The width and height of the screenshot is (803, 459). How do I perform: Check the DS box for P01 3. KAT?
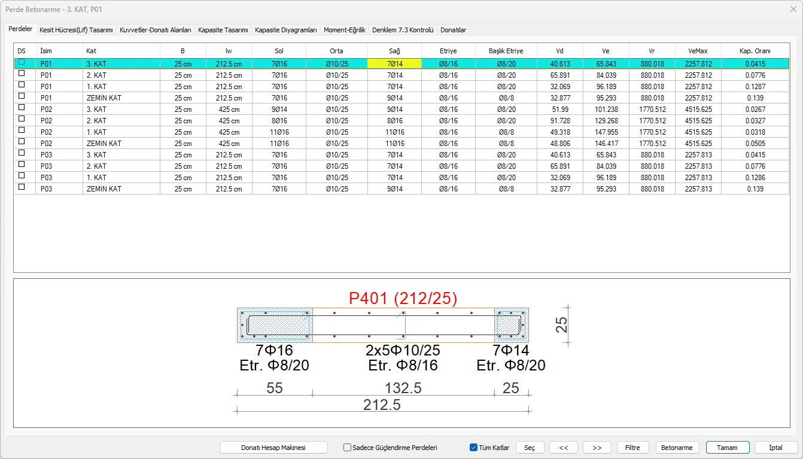tap(22, 62)
